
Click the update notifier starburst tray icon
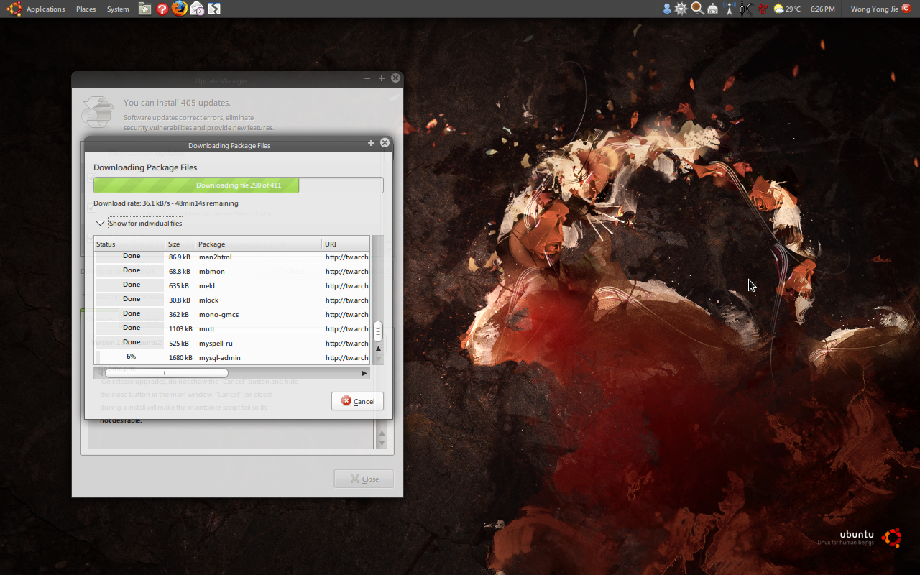tap(681, 9)
